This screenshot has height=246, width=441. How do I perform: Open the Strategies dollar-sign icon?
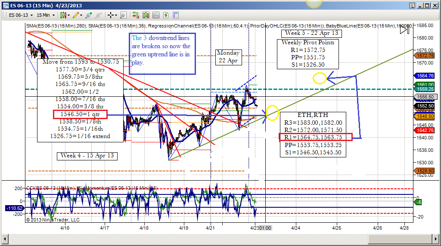[166, 15]
